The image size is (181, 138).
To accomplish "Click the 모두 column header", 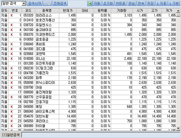I will pos(4,10).
